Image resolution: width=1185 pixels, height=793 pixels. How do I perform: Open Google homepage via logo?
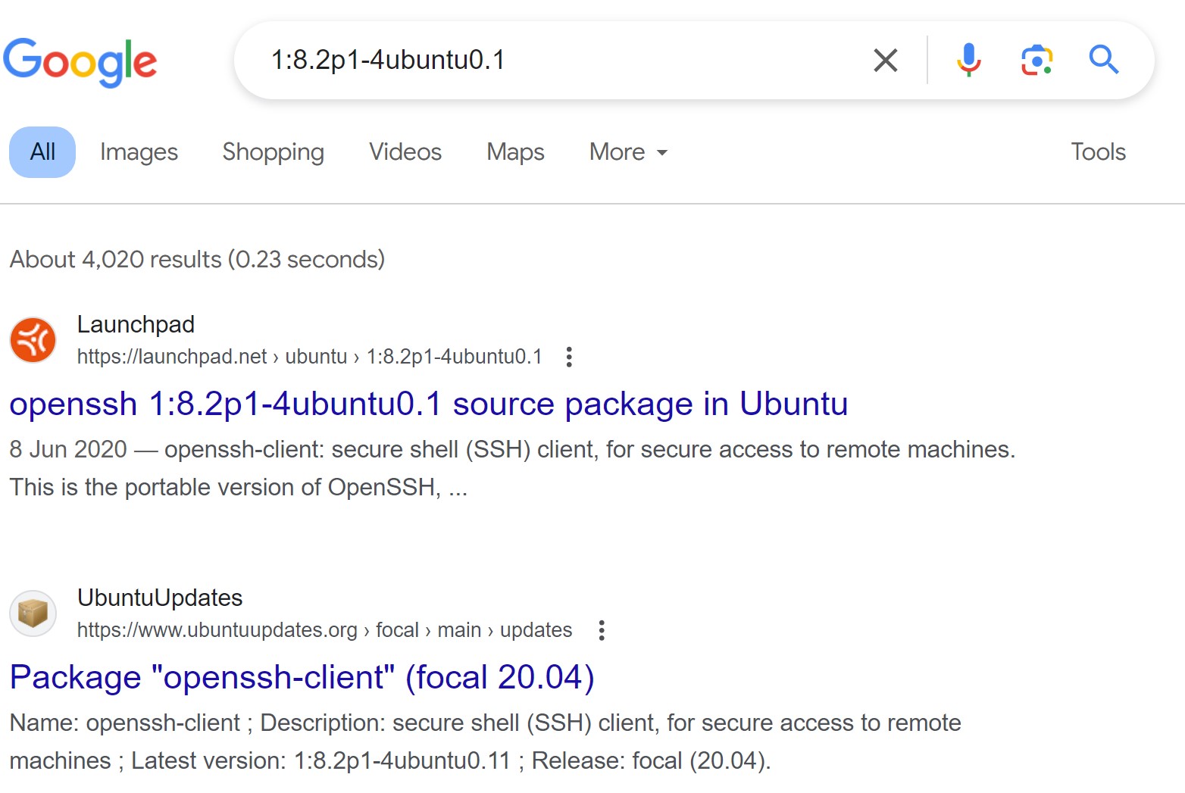[80, 62]
